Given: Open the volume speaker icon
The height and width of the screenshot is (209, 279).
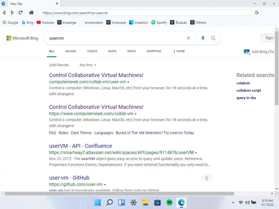Looking at the screenshot, I should click(x=247, y=202).
